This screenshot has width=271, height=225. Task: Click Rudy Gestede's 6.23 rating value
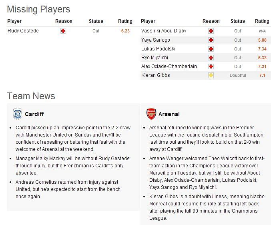125,31
